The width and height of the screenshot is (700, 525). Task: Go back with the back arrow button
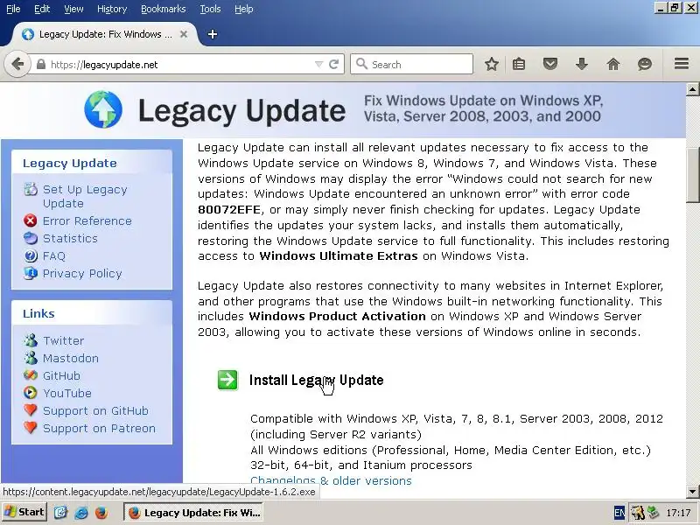[x=17, y=64]
